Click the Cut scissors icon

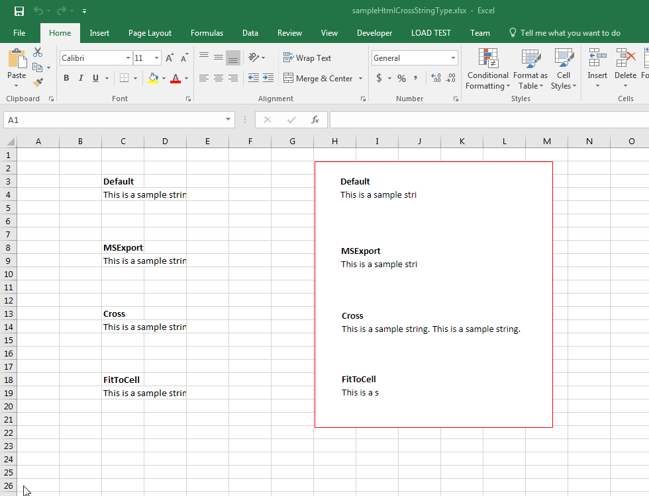pos(38,53)
